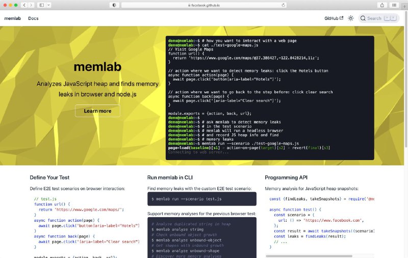This screenshot has width=408, height=258.
Task: Click the Programming API code horizontal scrollbar
Action: [x=309, y=256]
